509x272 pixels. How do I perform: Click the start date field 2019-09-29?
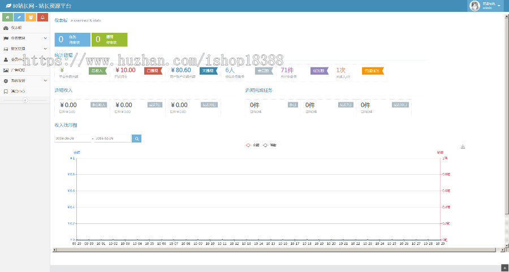(x=72, y=138)
